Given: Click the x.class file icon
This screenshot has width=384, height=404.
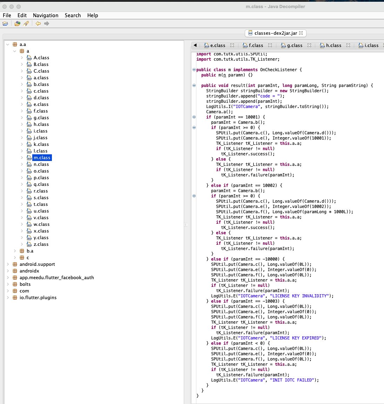Looking at the screenshot, I should coord(29,231).
